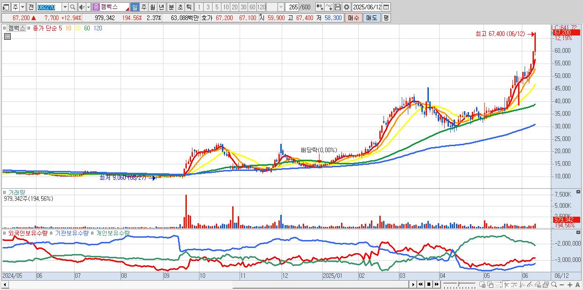The image size is (583, 290).
Task: Click the horizontal scrollbar left arrow
Action: [x=5, y=284]
